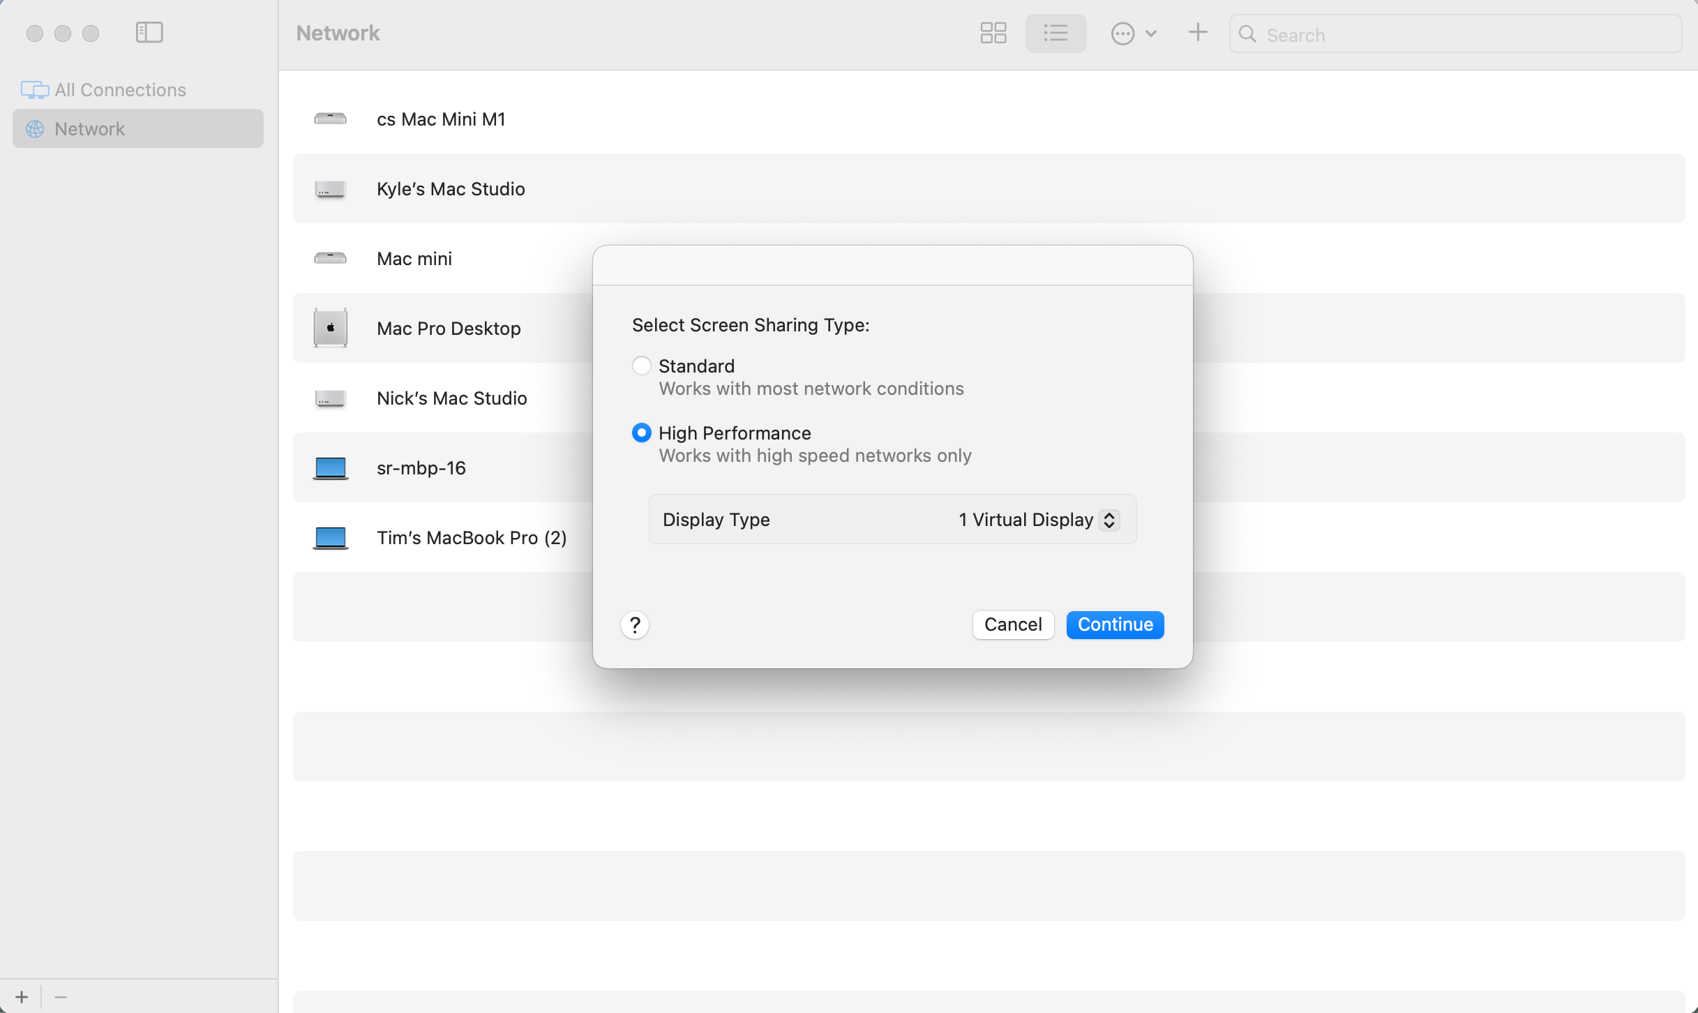The image size is (1698, 1013).
Task: Open the ellipsis actions menu
Action: [x=1133, y=33]
